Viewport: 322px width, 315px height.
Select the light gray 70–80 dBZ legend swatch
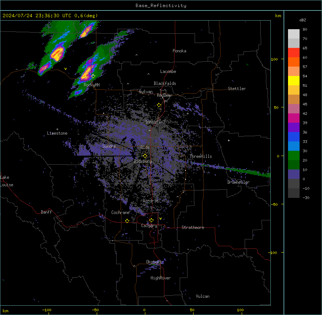click(x=294, y=34)
